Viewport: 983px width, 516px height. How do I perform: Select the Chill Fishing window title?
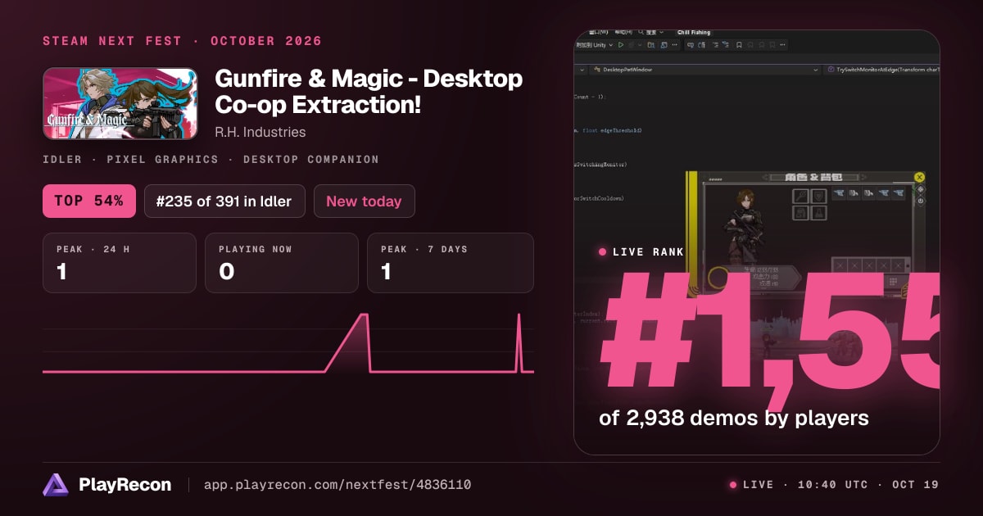(694, 33)
